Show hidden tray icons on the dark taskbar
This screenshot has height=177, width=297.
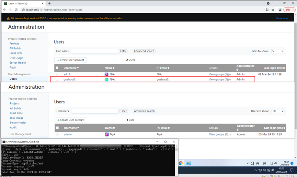pyautogui.click(x=255, y=170)
